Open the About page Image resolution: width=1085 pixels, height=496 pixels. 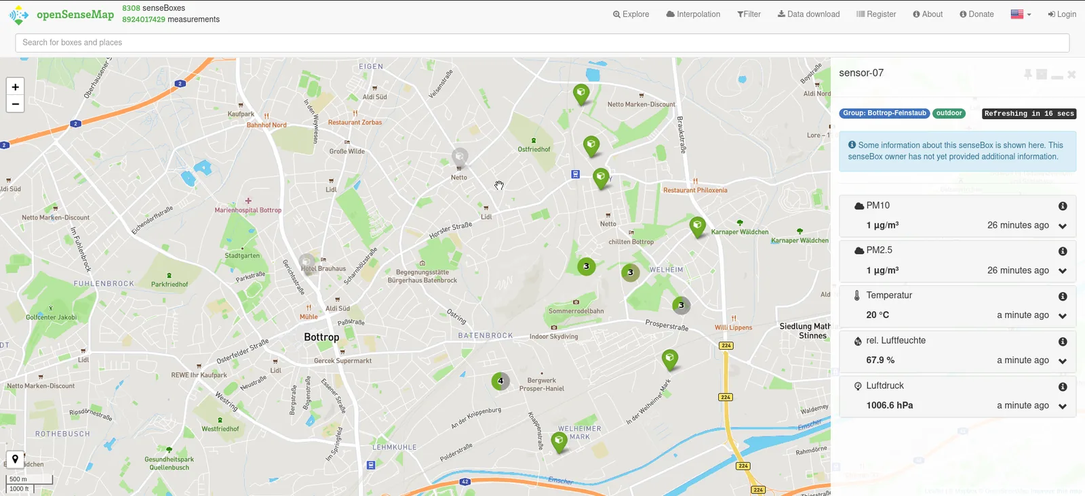point(928,14)
